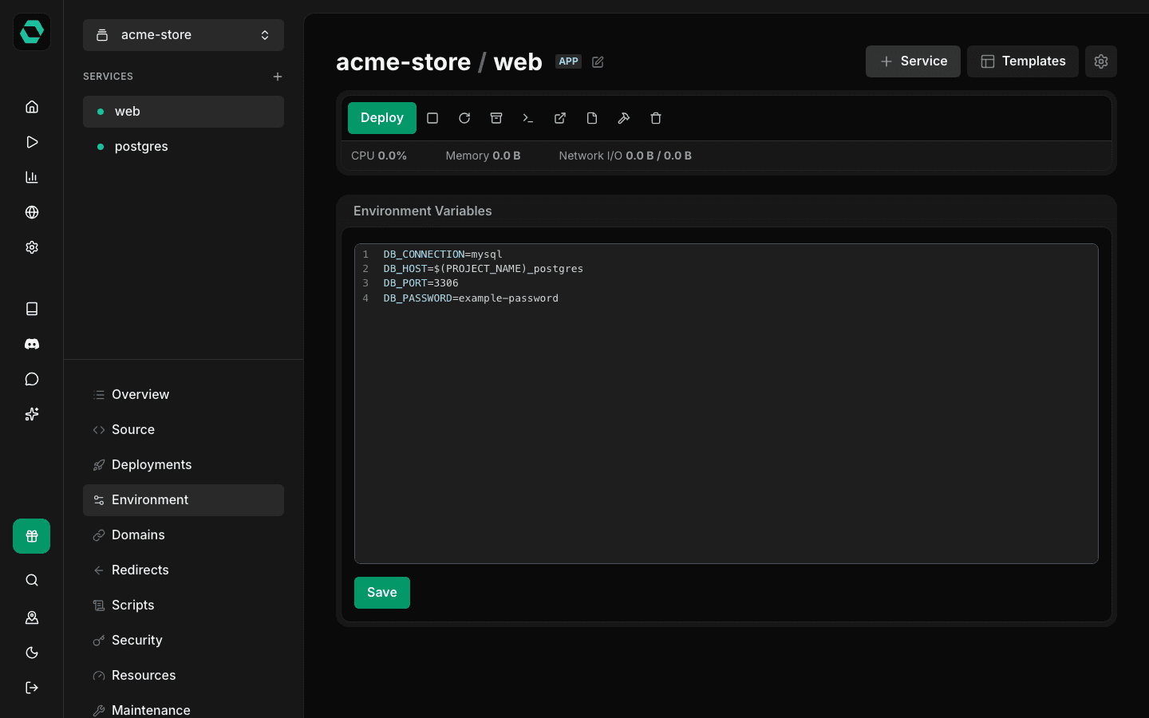Click the Network I/O stat
Image resolution: width=1149 pixels, height=718 pixels.
coord(625,156)
